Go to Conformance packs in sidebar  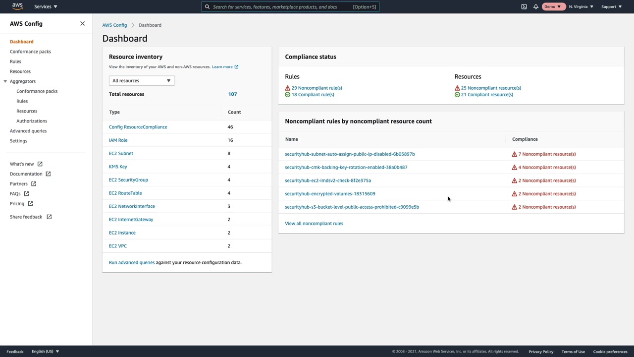click(x=30, y=52)
